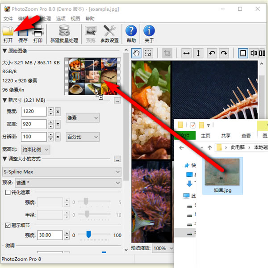Increase width using spinner up arrow
This screenshot has height=268, width=268.
point(50,109)
